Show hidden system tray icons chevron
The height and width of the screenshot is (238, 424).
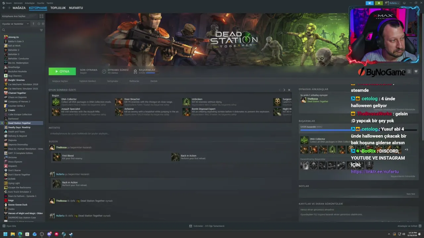389,234
